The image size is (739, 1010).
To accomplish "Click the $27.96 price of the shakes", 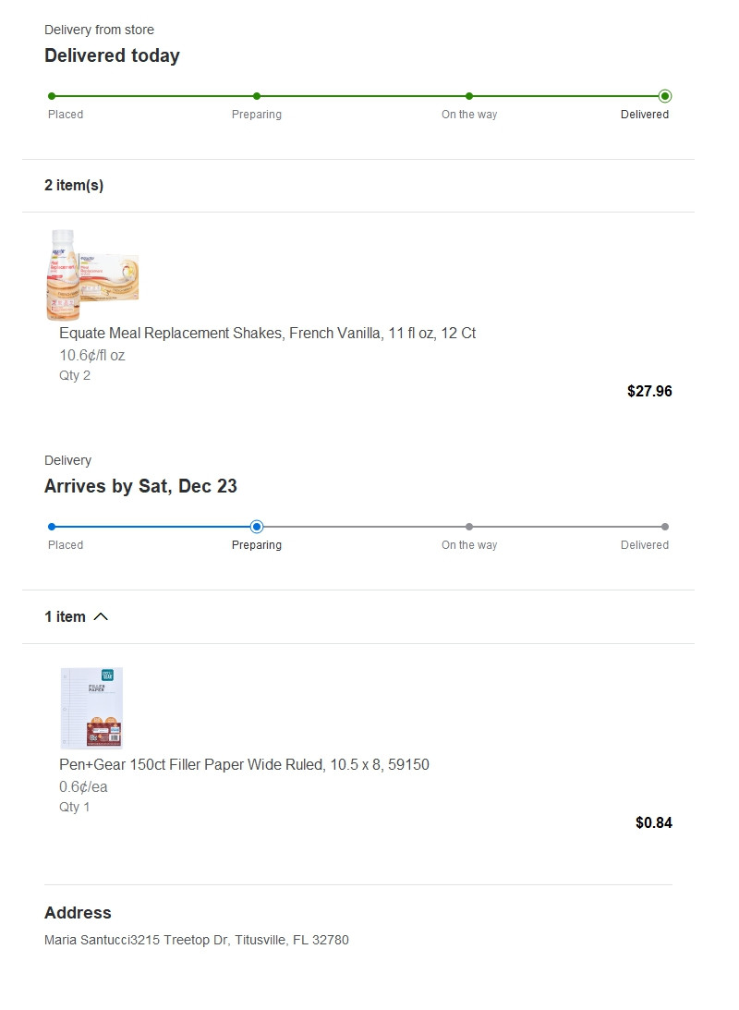I will click(649, 391).
